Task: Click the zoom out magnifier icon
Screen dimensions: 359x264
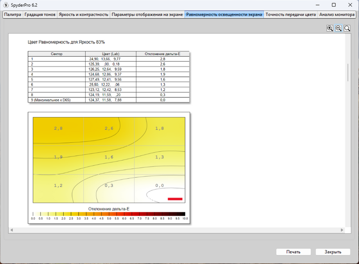Action: point(339,28)
